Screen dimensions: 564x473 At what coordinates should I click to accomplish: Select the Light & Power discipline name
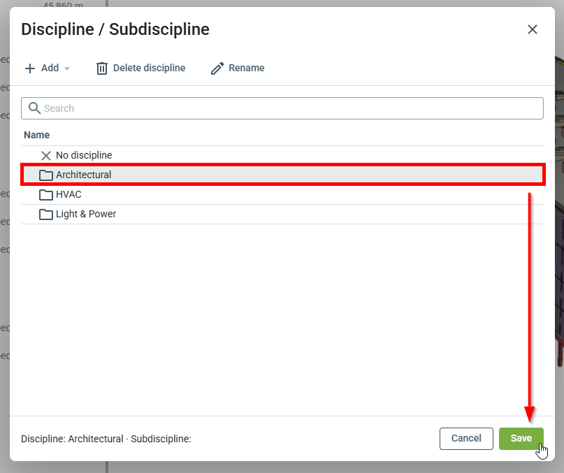[x=86, y=214]
